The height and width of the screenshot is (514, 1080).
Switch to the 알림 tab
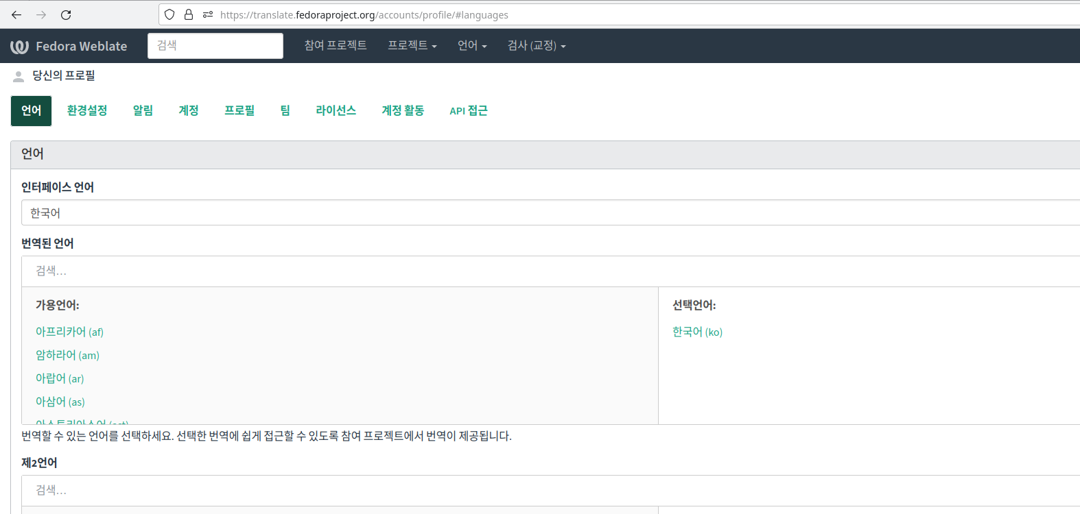(x=143, y=111)
